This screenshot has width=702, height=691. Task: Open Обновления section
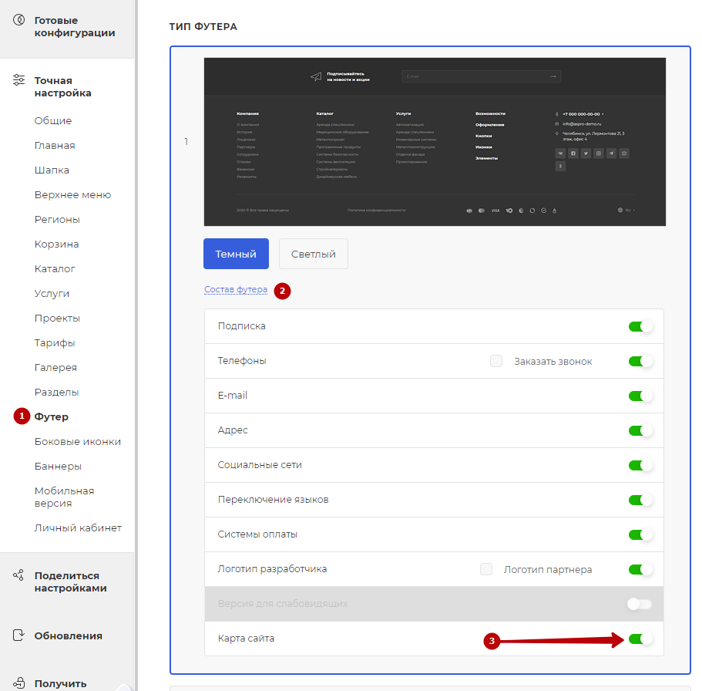coord(68,635)
